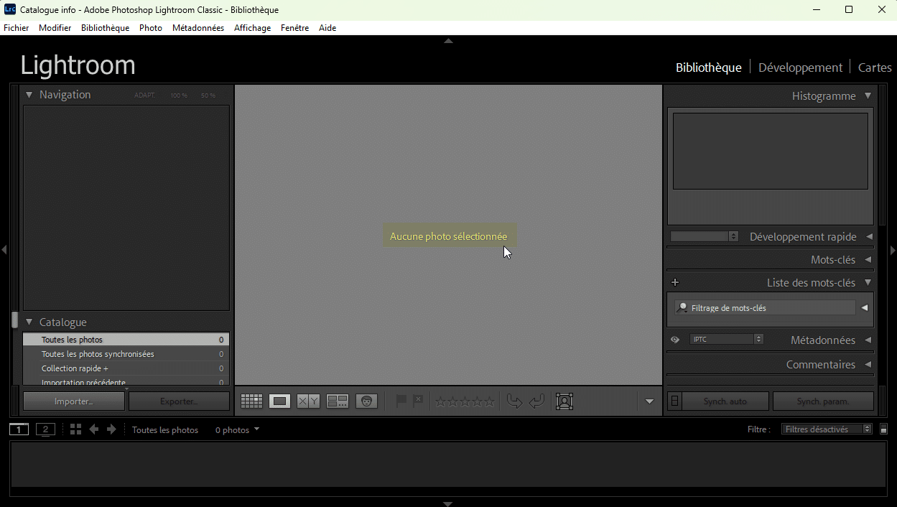This screenshot has height=507, width=897.
Task: Toggle the secondary window with the 2 icon
Action: (45, 429)
